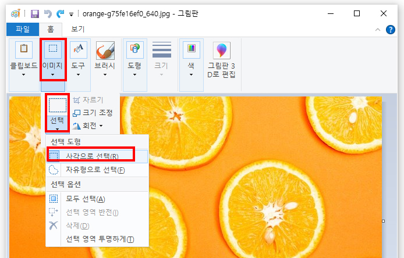Choose 모두 선택(A) menu item
Screen dimensions: 404x258
click(97, 199)
